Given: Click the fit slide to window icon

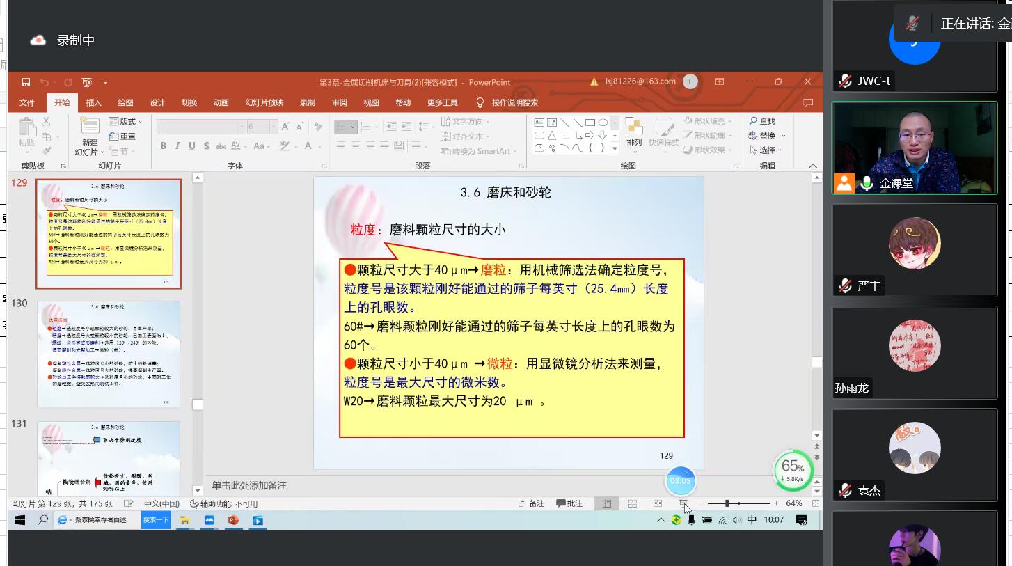Looking at the screenshot, I should (x=815, y=503).
